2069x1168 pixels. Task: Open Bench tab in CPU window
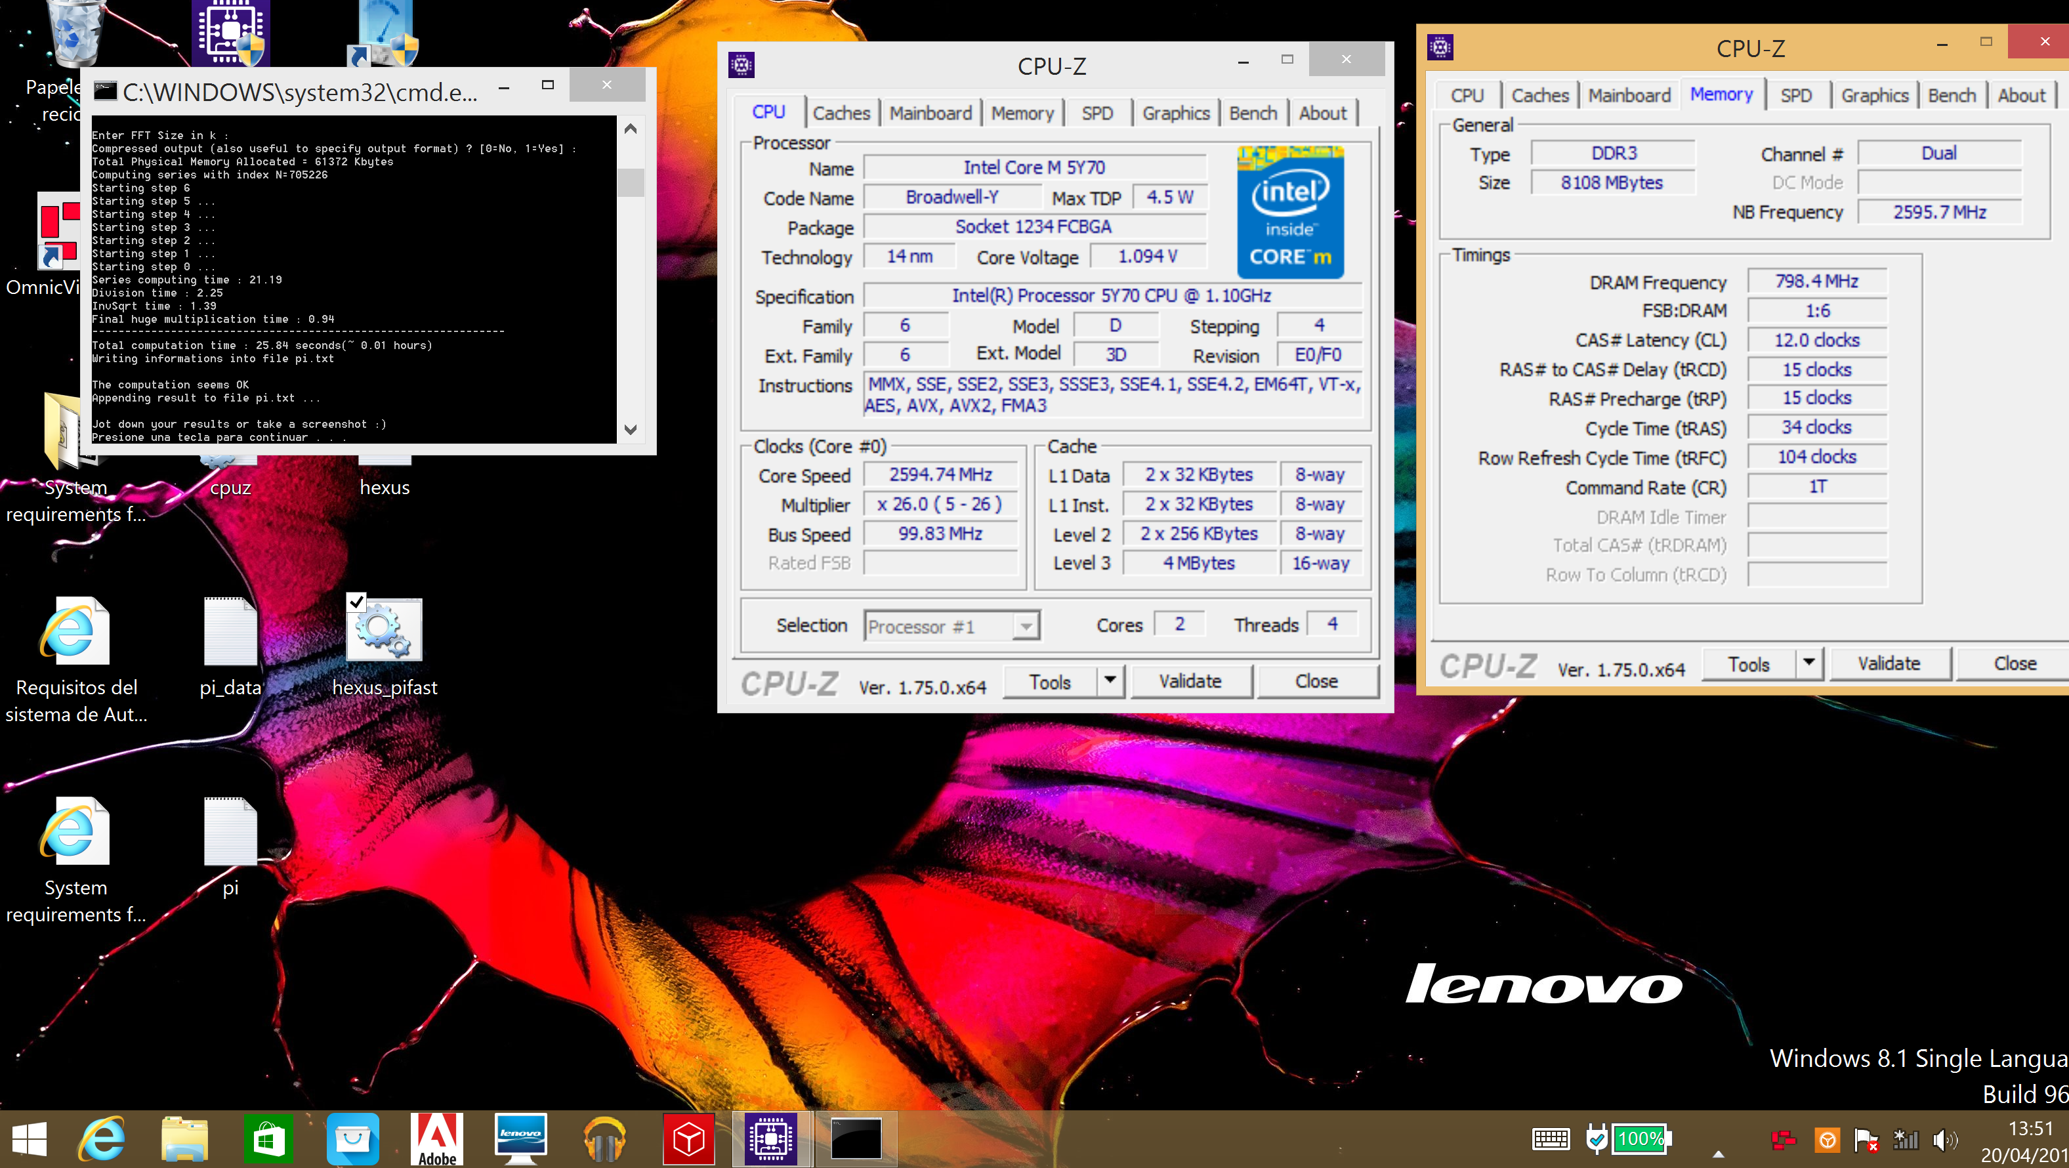pyautogui.click(x=1253, y=114)
